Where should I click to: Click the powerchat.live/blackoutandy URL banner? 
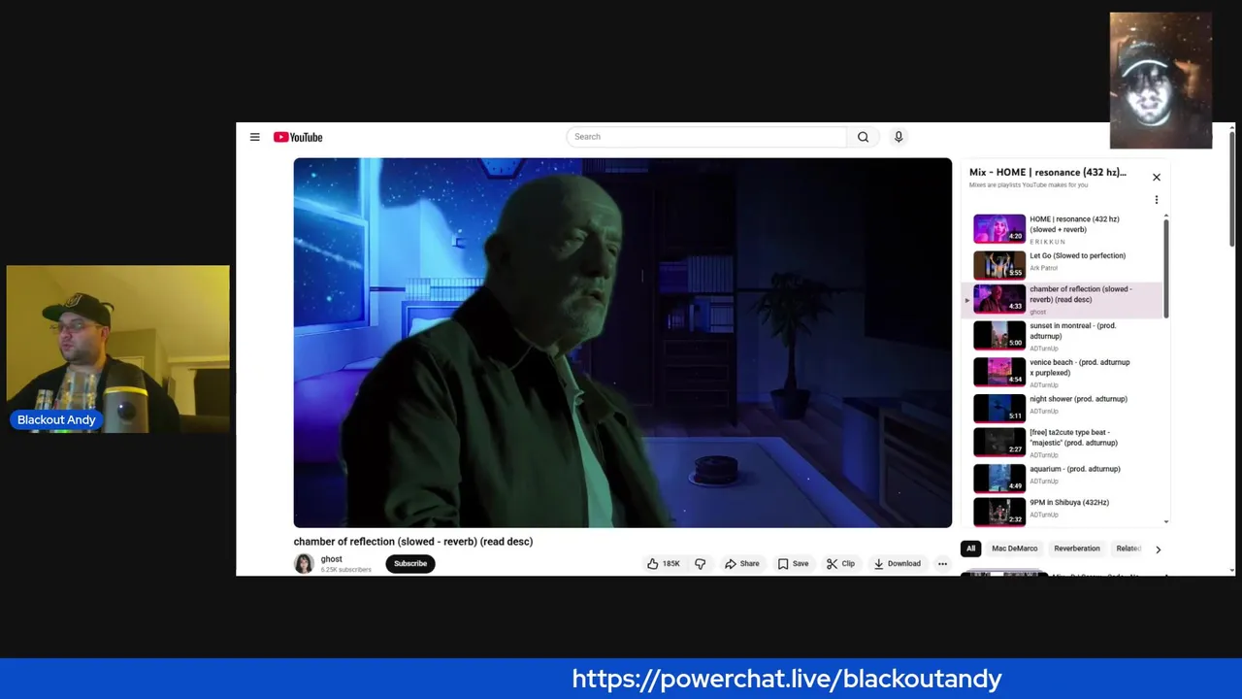click(786, 679)
